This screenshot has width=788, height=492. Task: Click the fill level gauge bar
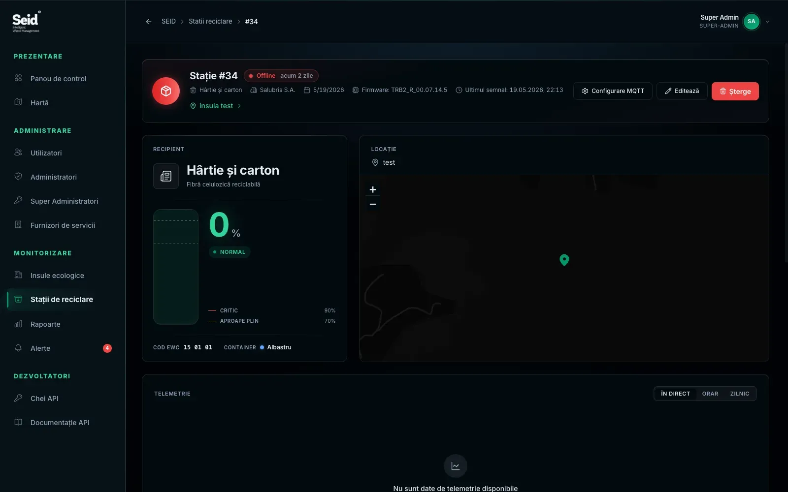click(x=176, y=267)
